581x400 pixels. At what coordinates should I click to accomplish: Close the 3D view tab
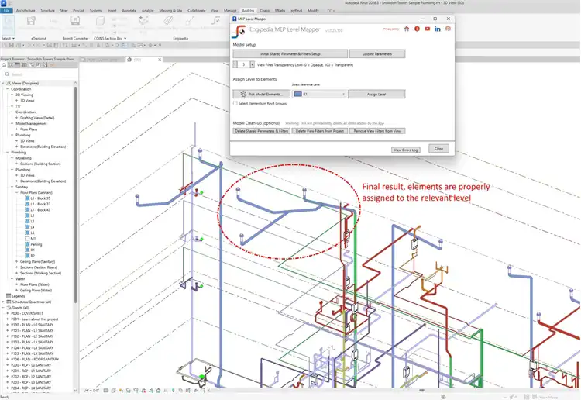point(160,60)
